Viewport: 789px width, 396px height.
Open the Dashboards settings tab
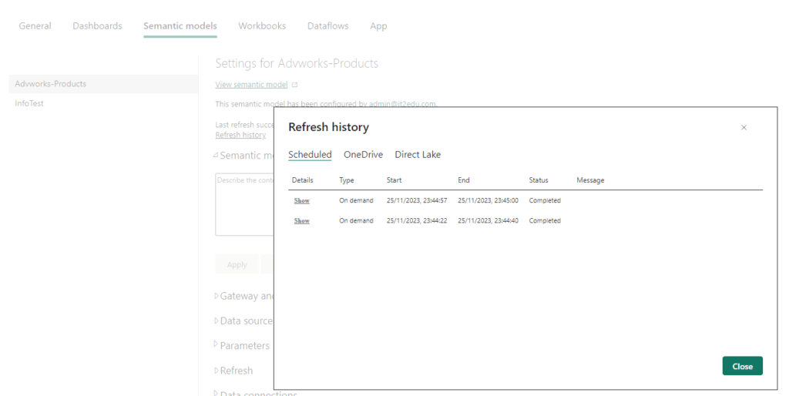(x=97, y=26)
